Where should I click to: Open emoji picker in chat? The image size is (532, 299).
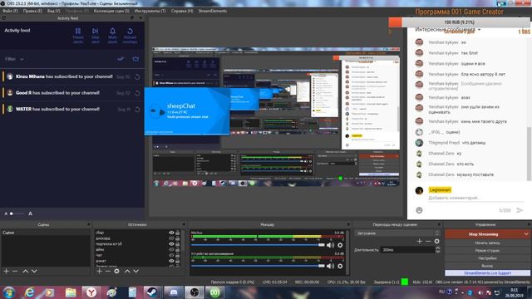click(x=419, y=210)
